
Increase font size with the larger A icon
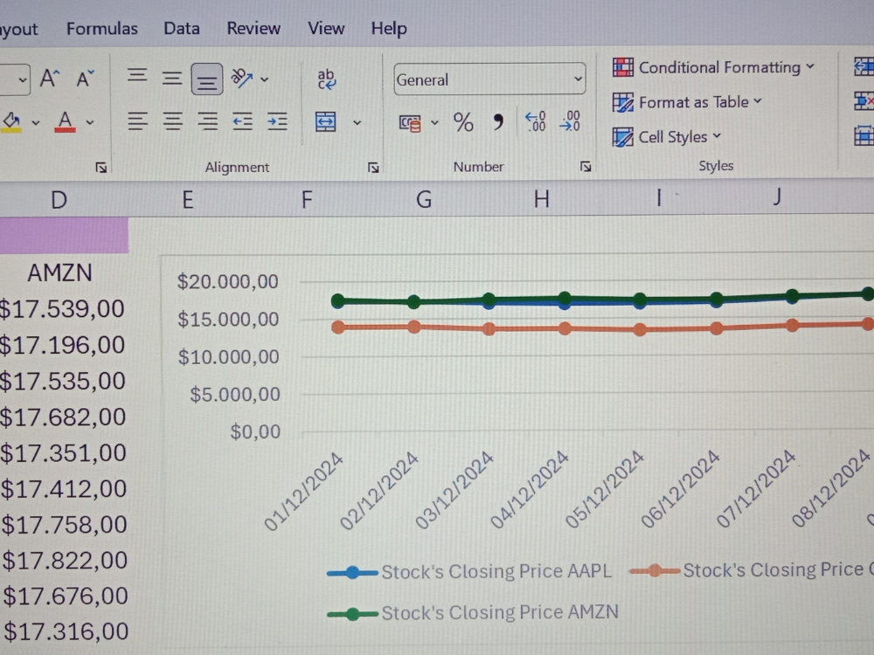[x=49, y=79]
